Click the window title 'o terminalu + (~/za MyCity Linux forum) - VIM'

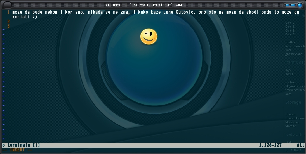[143, 5]
